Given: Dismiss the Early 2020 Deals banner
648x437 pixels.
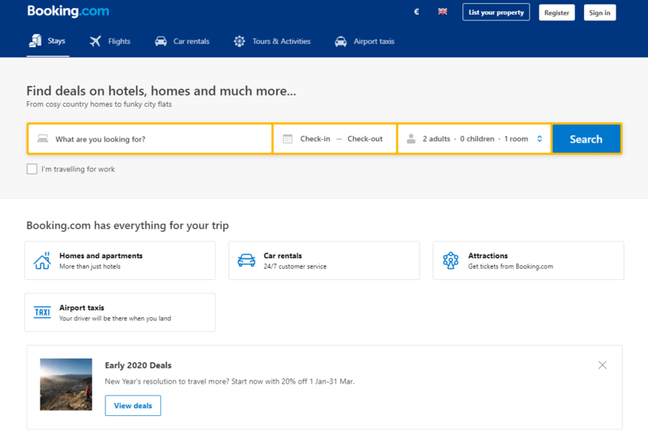Looking at the screenshot, I should click(602, 365).
